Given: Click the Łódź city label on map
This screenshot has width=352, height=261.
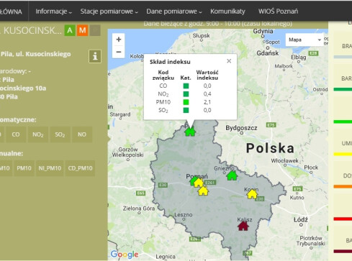Looking at the screenshot, I should pos(301,219).
